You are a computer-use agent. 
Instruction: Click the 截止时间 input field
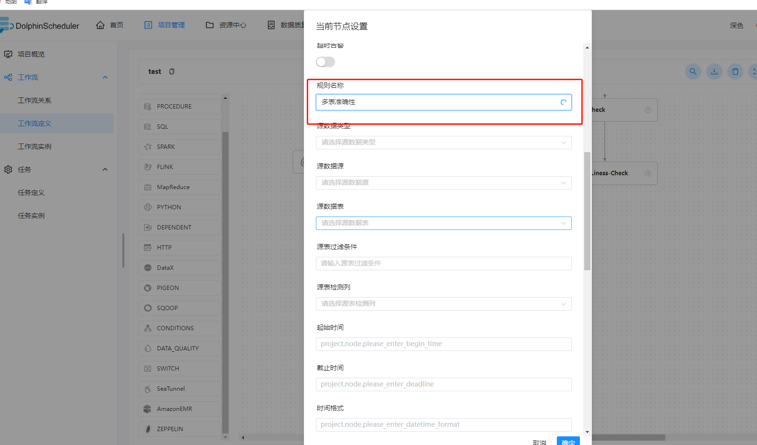444,385
